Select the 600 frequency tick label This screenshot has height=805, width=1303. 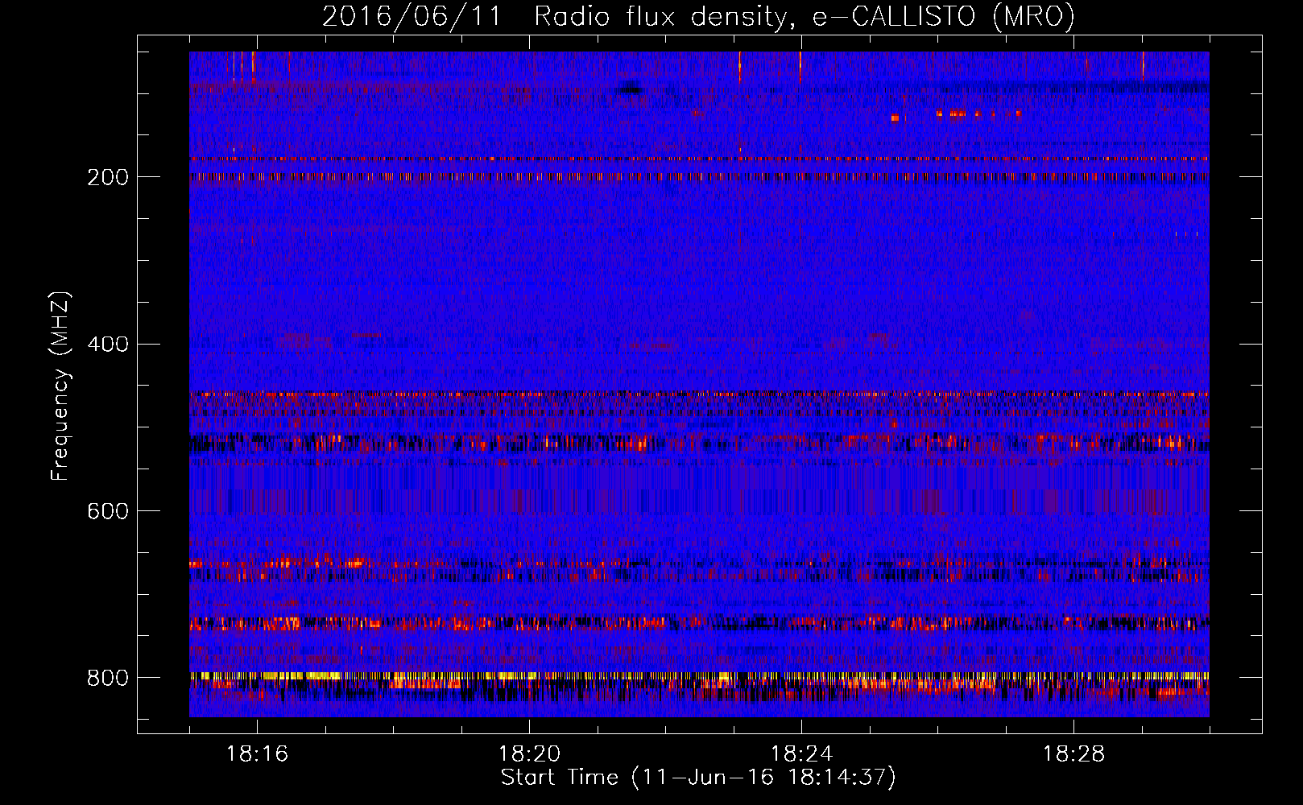point(108,512)
